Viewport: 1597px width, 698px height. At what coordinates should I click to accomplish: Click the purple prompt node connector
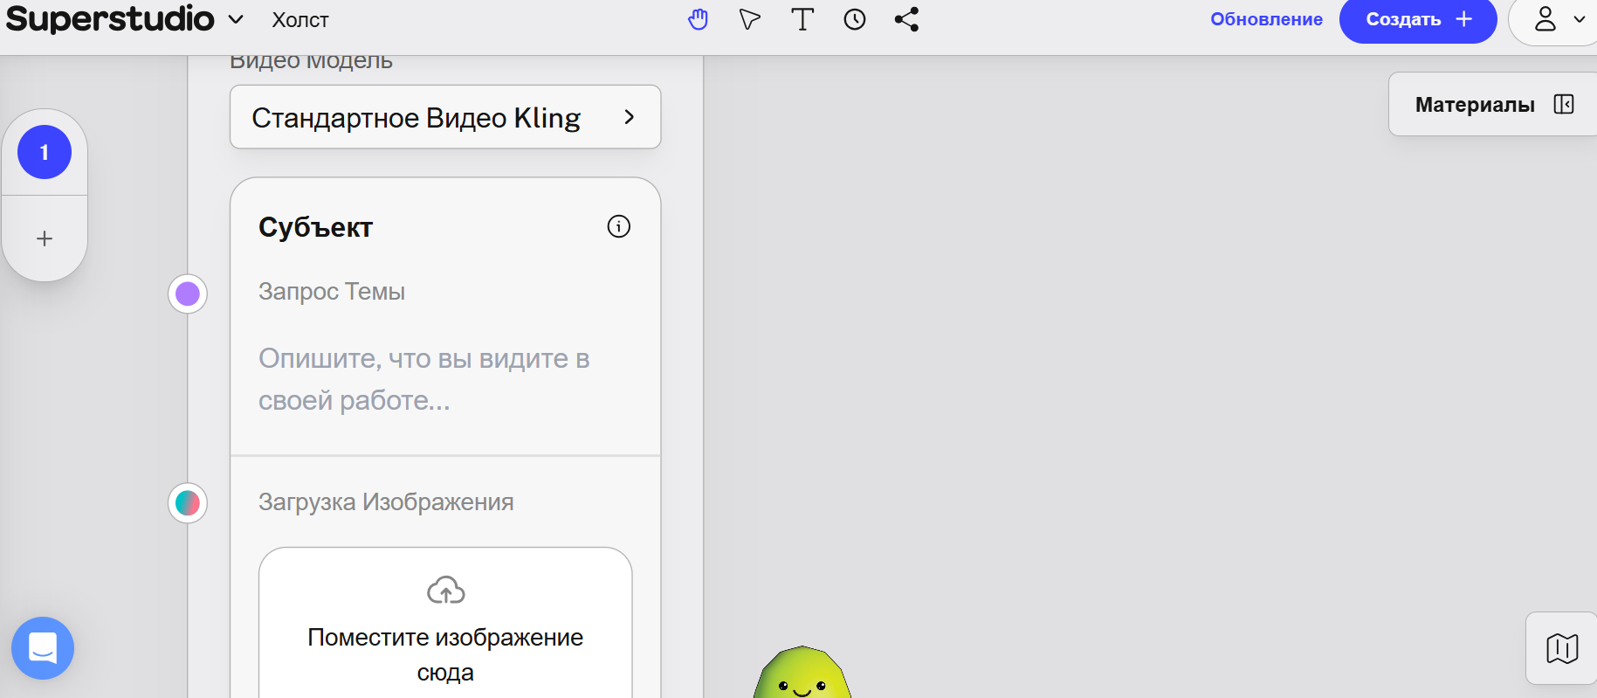point(188,294)
